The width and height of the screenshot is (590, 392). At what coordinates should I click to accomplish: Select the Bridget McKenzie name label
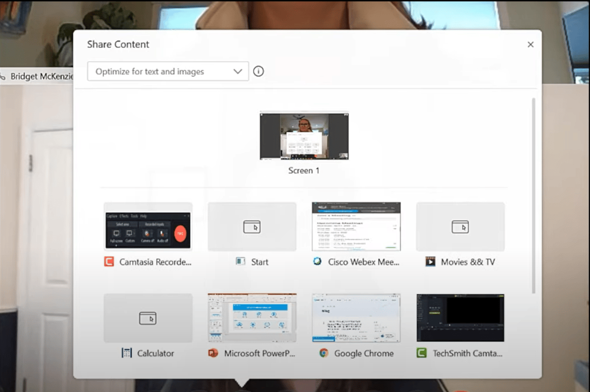(x=41, y=76)
